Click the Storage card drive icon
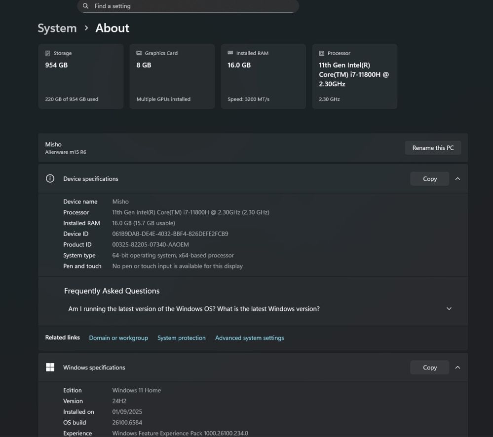Screen dimensions: 493x437 (x=47, y=53)
